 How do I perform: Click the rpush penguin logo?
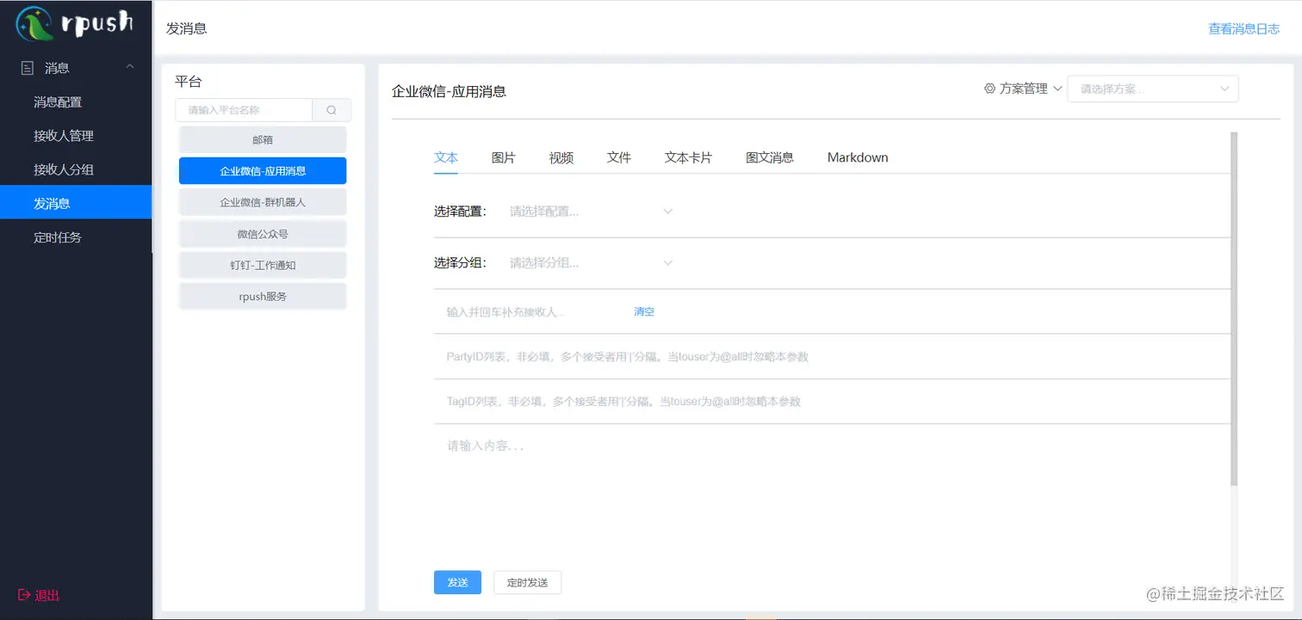[34, 24]
